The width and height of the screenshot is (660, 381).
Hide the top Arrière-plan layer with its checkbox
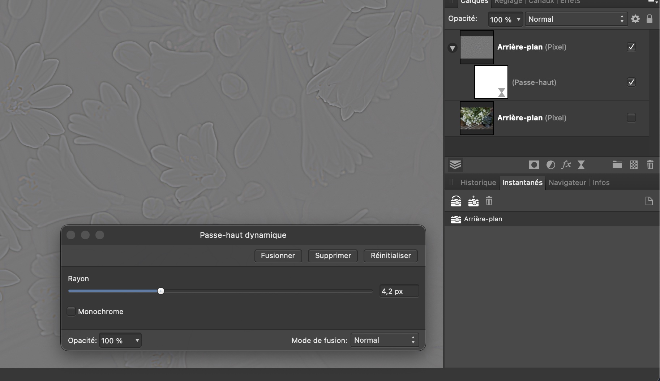(x=631, y=47)
